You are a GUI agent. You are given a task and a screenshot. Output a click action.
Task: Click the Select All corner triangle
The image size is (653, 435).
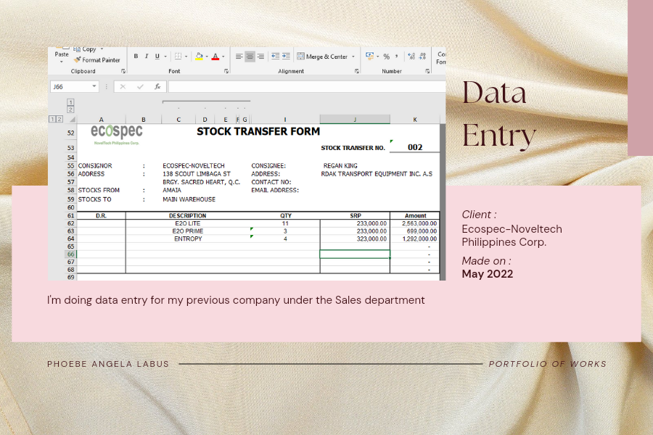pos(72,120)
